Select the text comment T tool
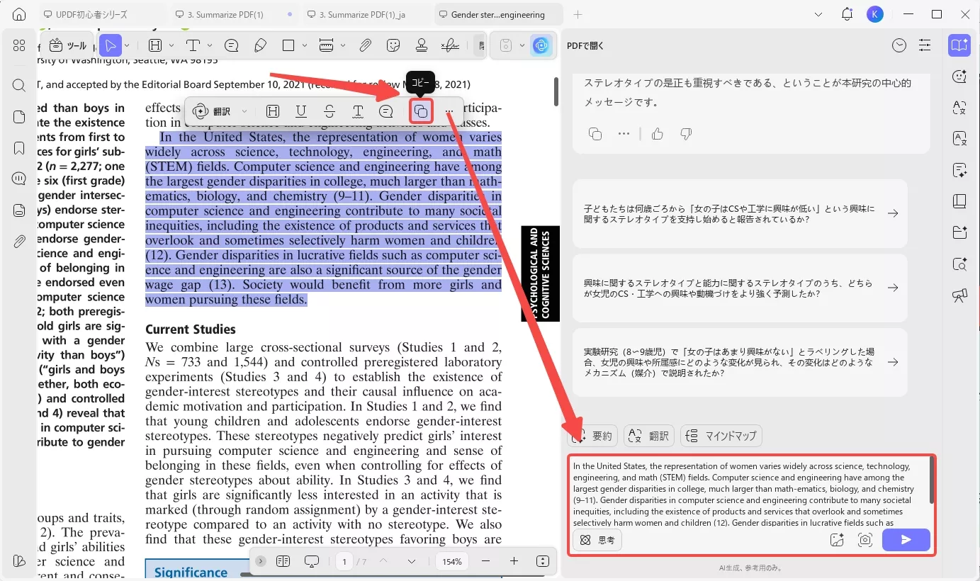Viewport: 980px width, 581px height. click(193, 45)
